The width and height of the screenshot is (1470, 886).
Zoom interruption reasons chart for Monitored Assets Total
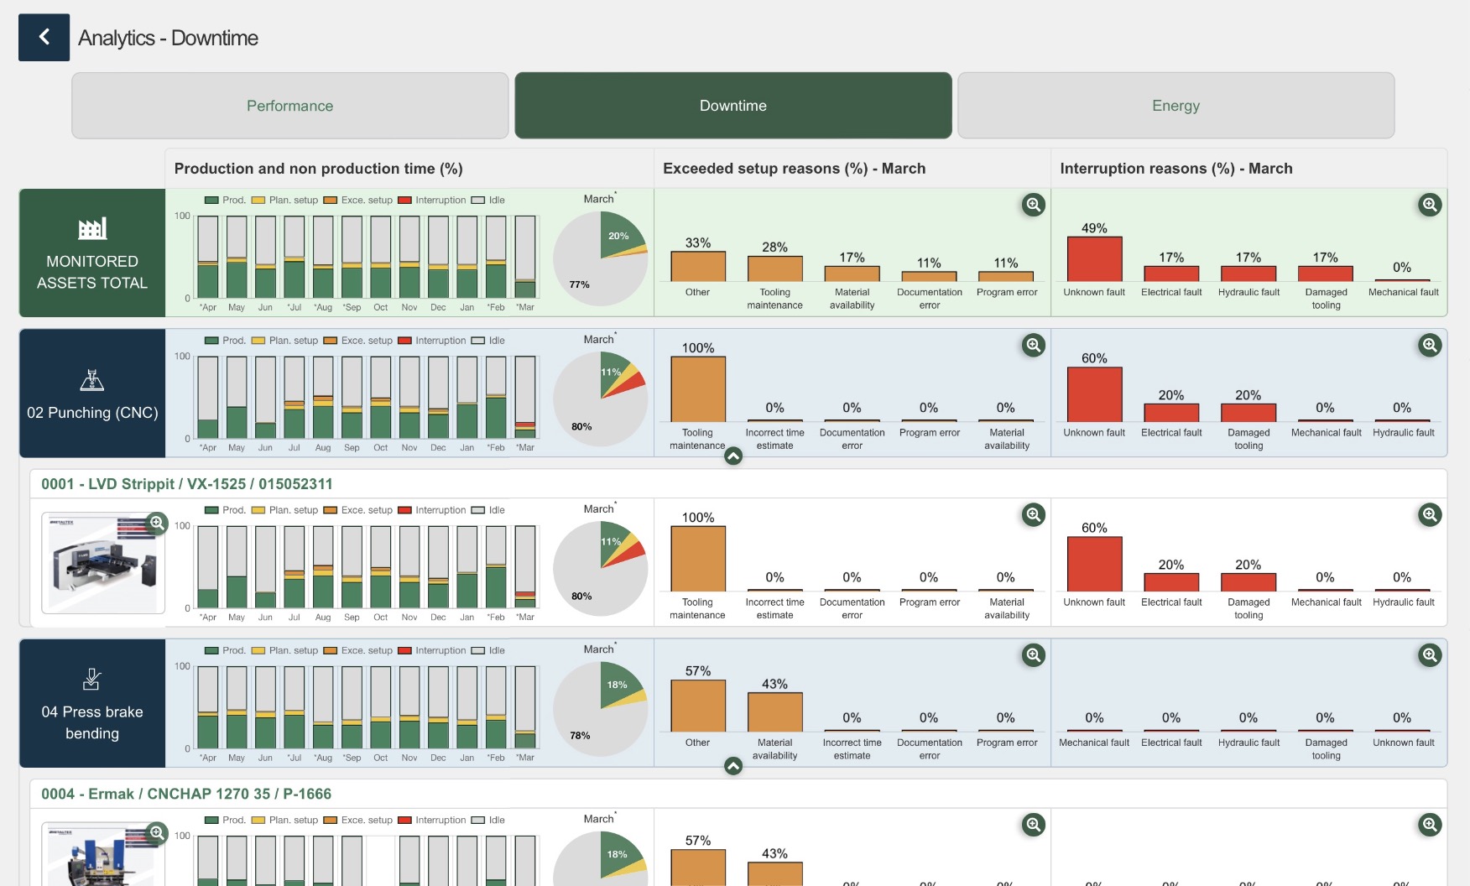click(1429, 205)
